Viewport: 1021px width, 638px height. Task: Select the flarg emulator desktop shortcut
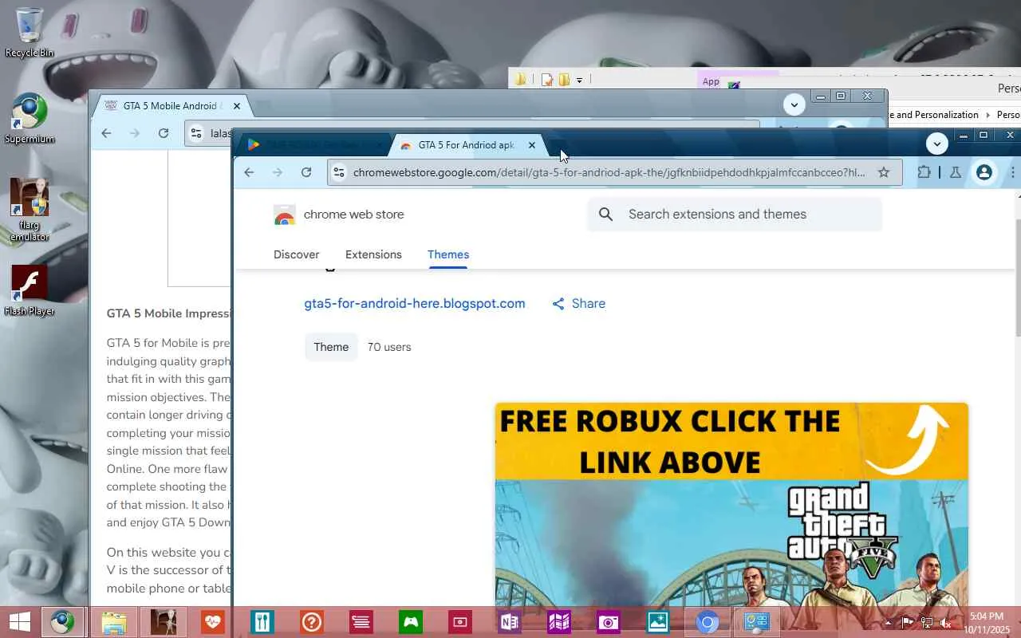[30, 210]
